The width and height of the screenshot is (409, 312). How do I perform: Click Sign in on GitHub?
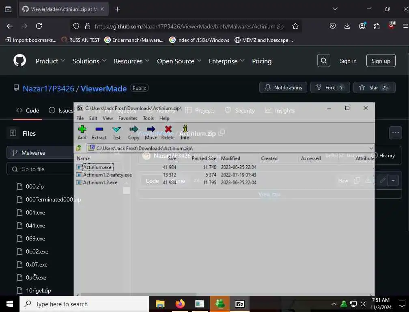348,61
